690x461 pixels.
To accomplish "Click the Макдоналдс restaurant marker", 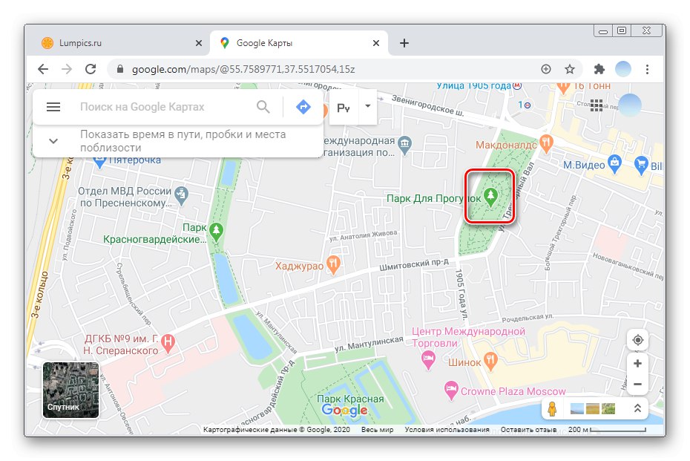I will (546, 143).
